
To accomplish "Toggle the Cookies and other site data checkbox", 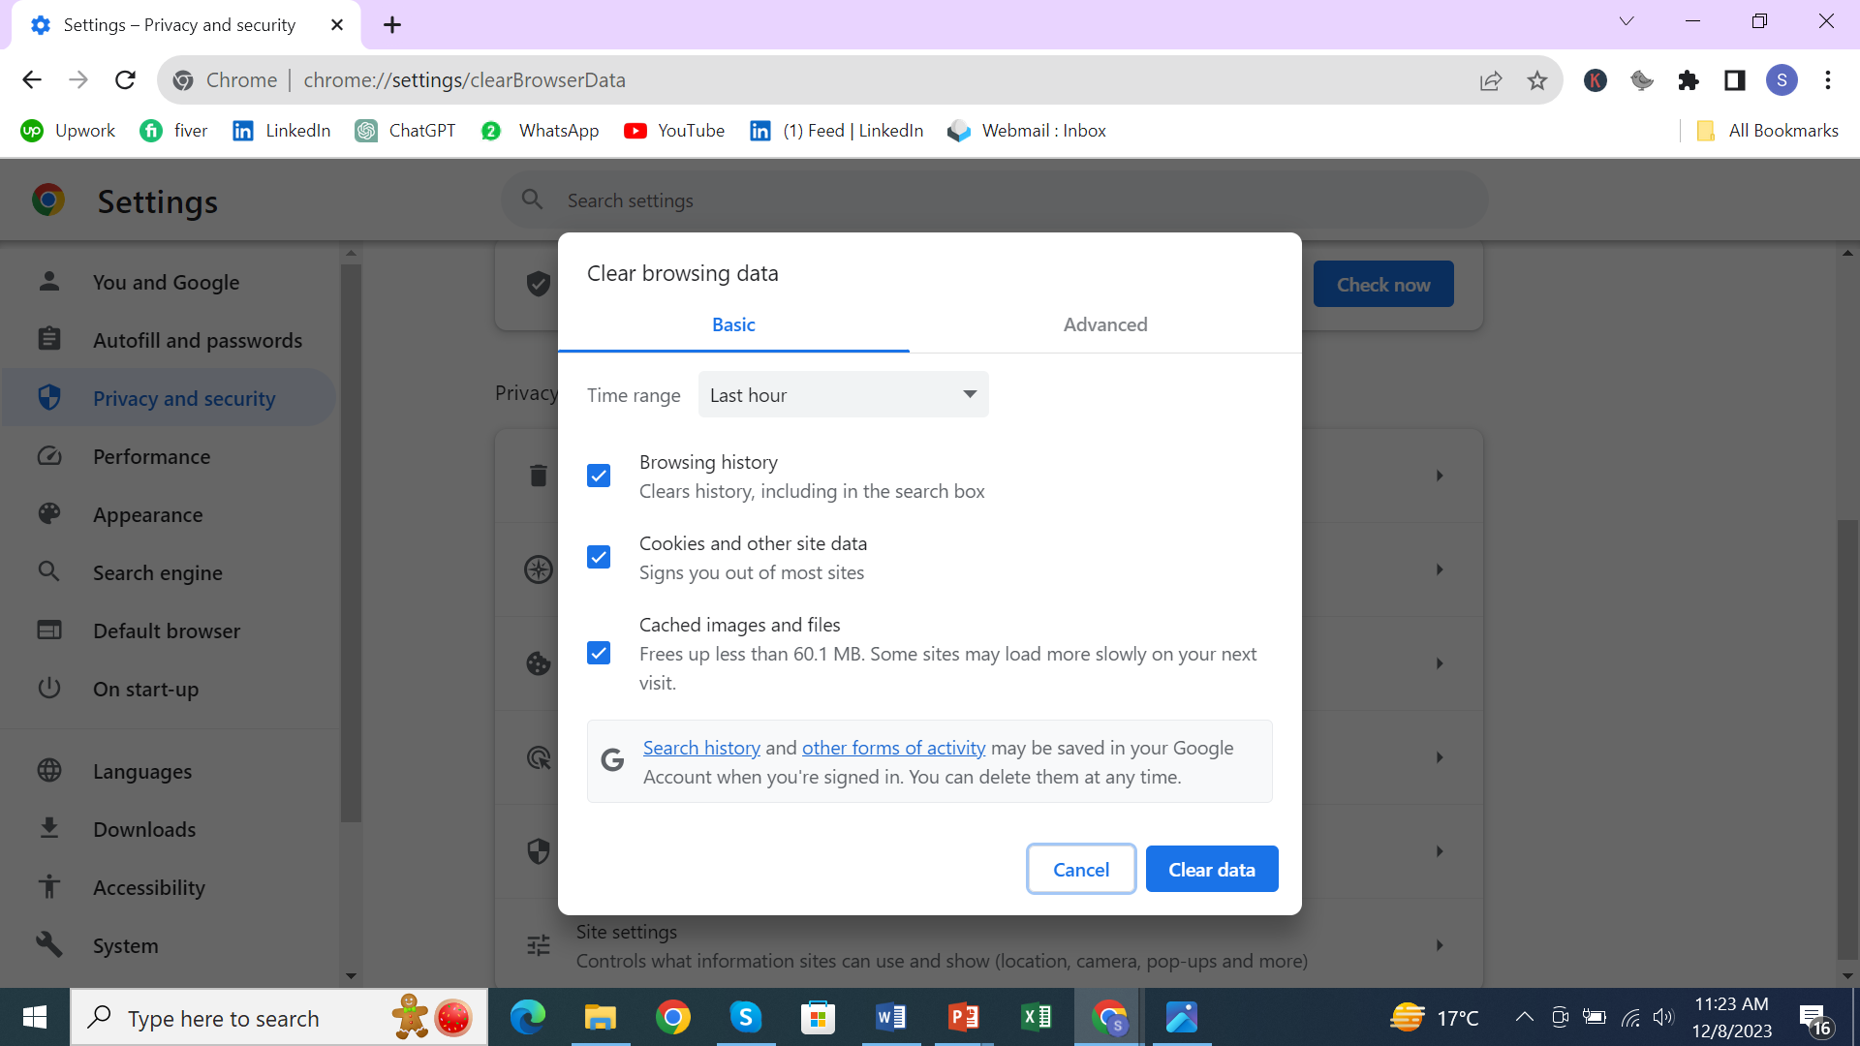I will 598,557.
